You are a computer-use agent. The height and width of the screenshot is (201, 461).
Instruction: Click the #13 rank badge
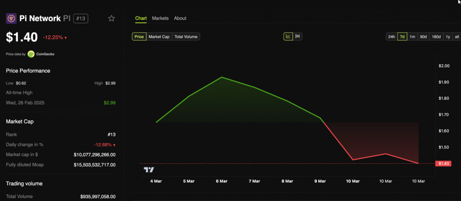click(81, 19)
